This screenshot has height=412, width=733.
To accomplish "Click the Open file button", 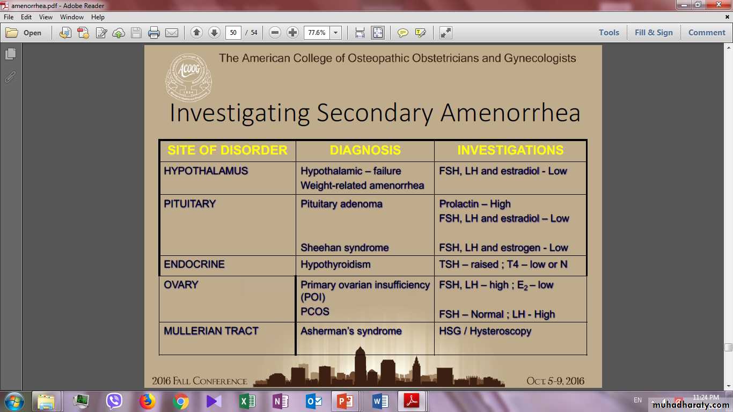I will click(24, 33).
